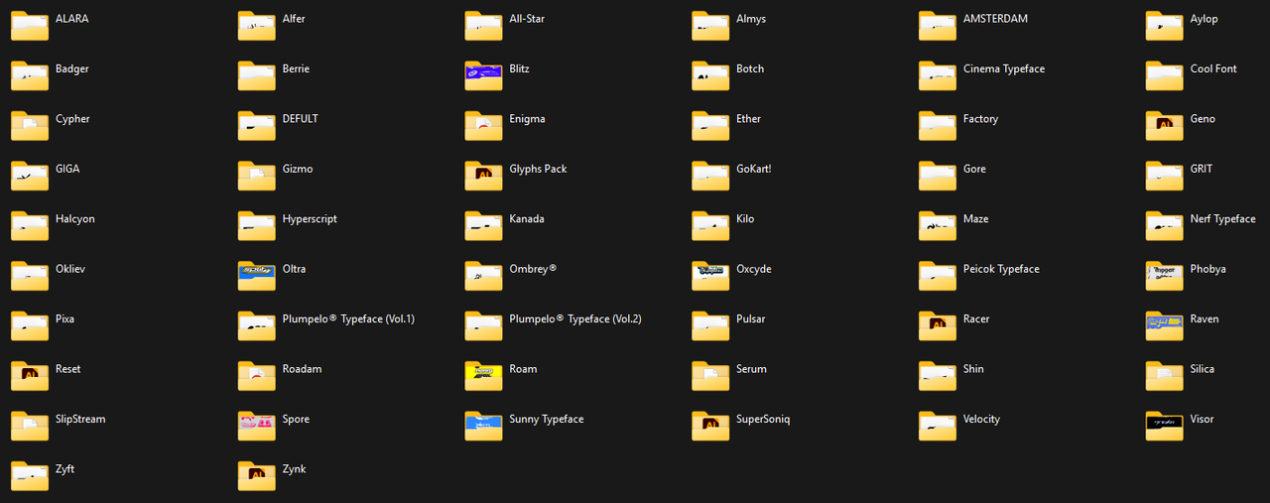Select the Botch folder icon
The image size is (1270, 503).
click(x=710, y=75)
